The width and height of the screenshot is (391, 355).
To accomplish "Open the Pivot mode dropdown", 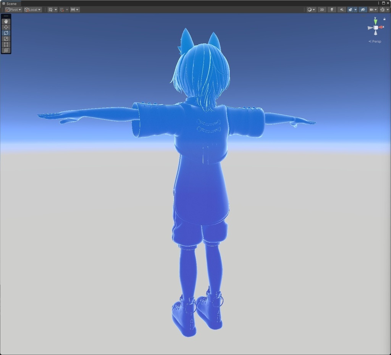I will point(13,9).
